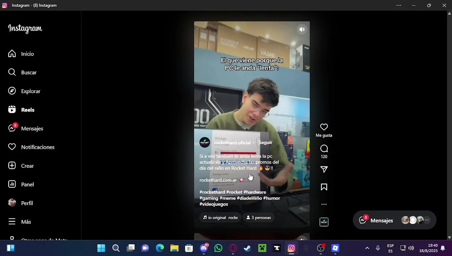Open the Windows Start menu
Viewport: 452px width, 256px height.
click(101, 248)
